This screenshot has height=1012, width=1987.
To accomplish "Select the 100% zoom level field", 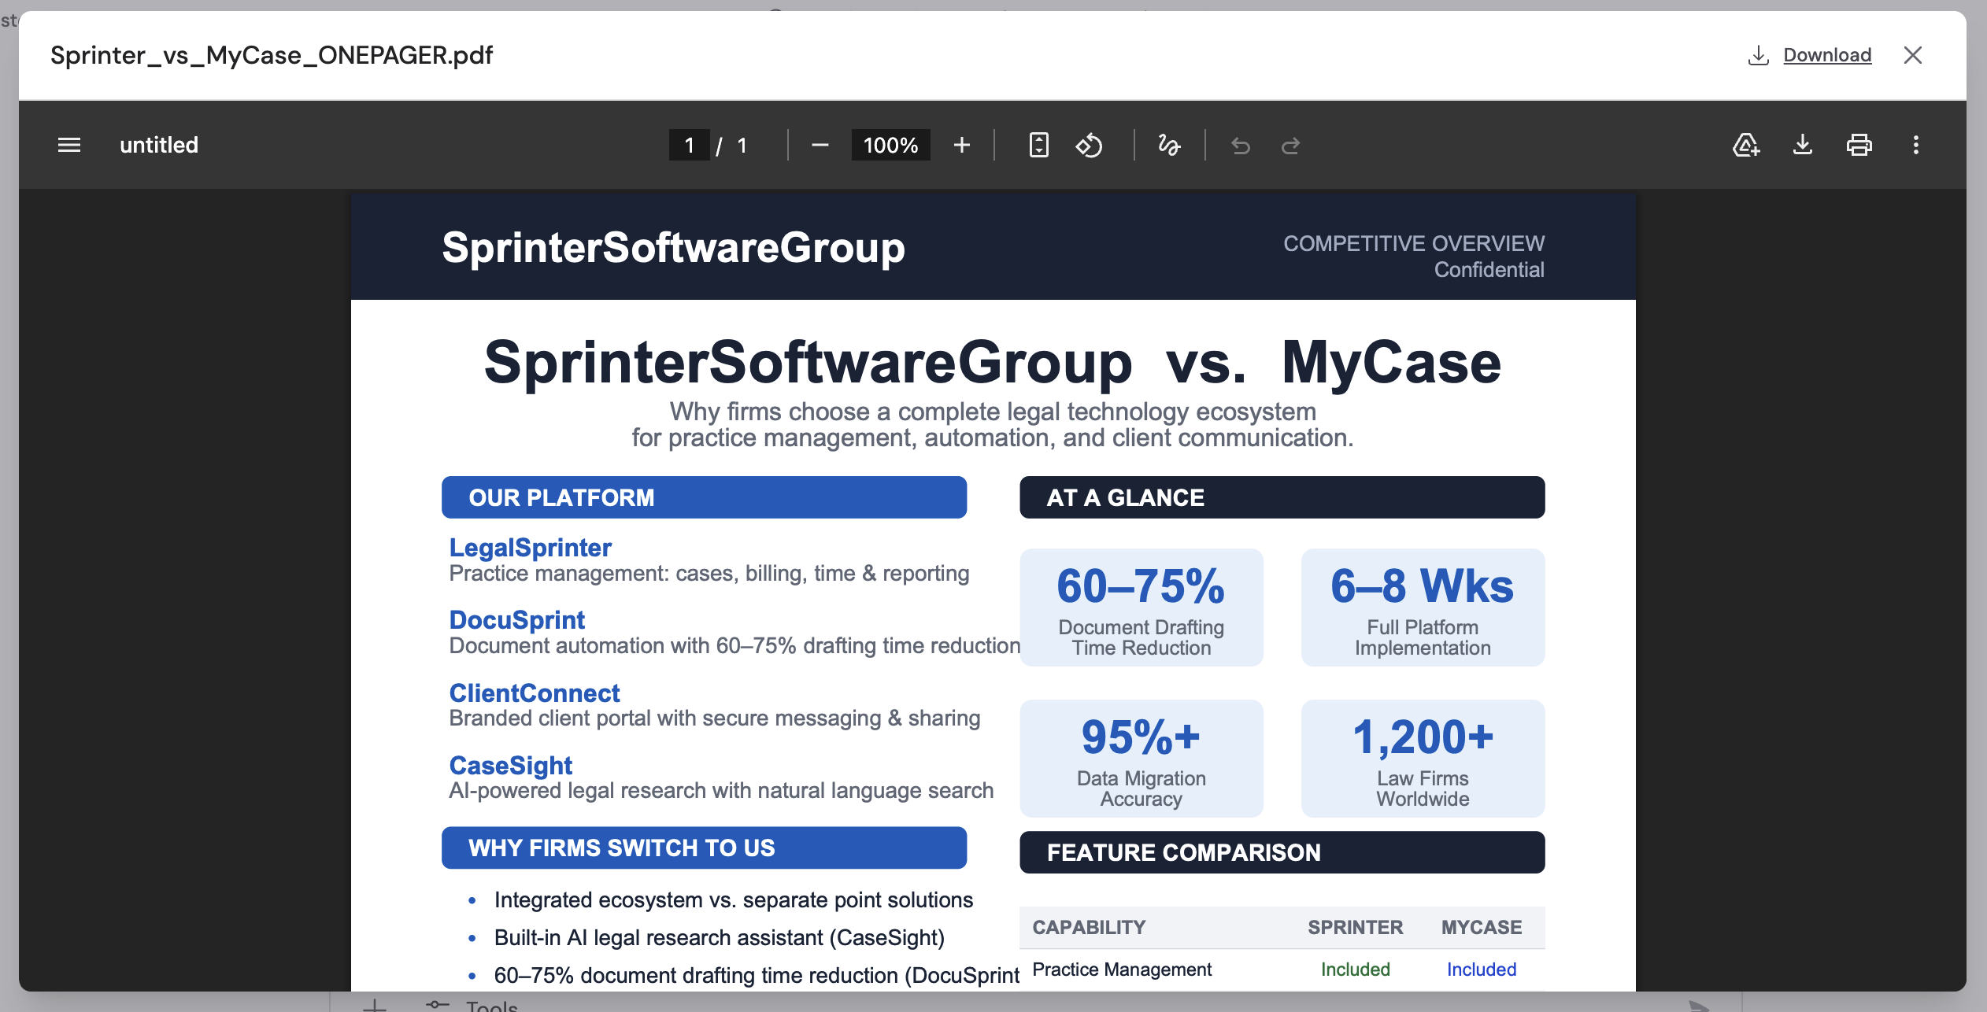I will pos(890,145).
